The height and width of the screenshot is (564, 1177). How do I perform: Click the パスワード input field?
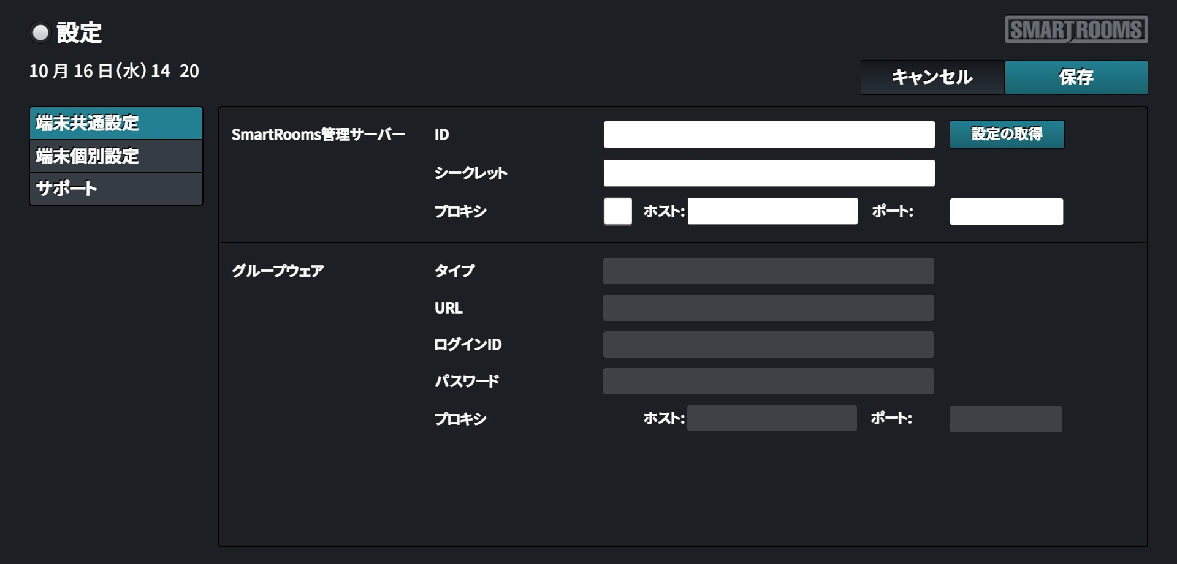[x=768, y=381]
